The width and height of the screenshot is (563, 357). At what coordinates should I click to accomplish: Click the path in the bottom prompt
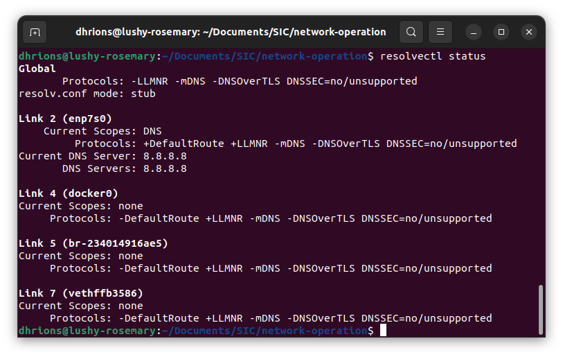(x=265, y=331)
